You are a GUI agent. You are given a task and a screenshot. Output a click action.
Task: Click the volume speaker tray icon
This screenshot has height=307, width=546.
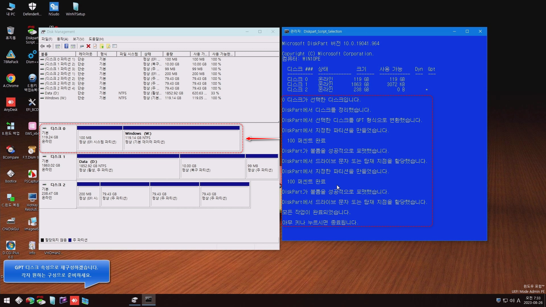click(x=512, y=300)
